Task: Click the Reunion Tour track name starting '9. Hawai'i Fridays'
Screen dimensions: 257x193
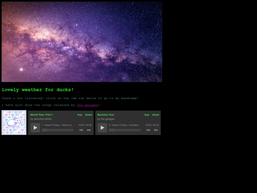Action: point(124,125)
